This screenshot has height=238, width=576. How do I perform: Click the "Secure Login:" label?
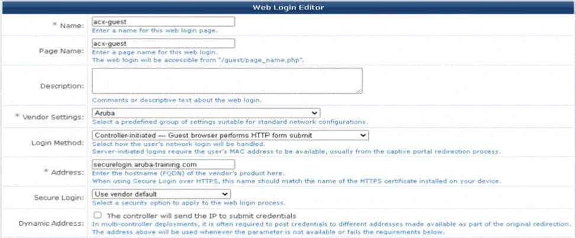tap(62, 197)
